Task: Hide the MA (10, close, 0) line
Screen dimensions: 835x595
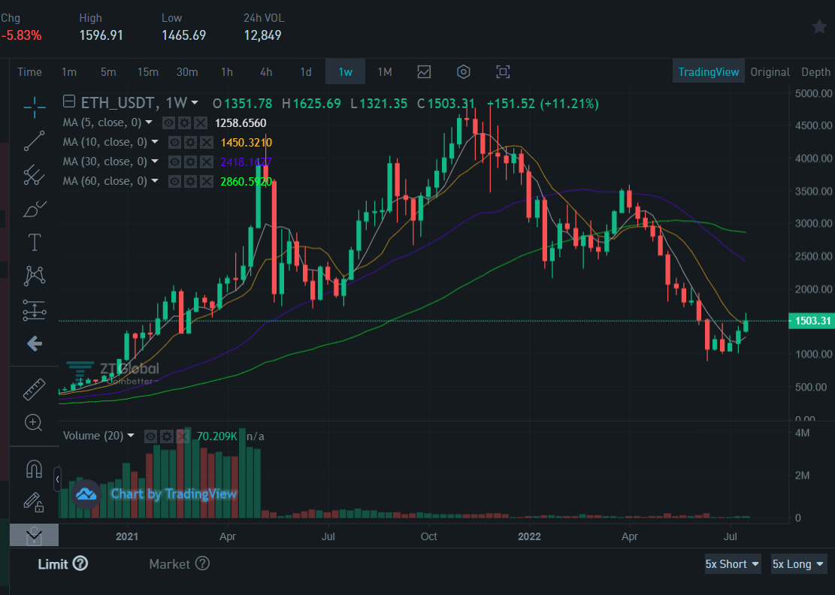Action: pos(174,142)
